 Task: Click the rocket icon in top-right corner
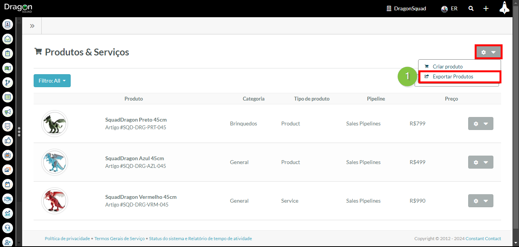point(504,8)
